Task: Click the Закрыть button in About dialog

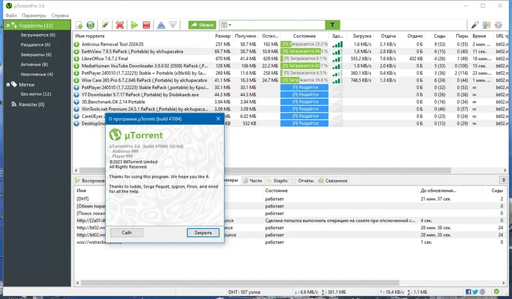Action: tap(203, 232)
